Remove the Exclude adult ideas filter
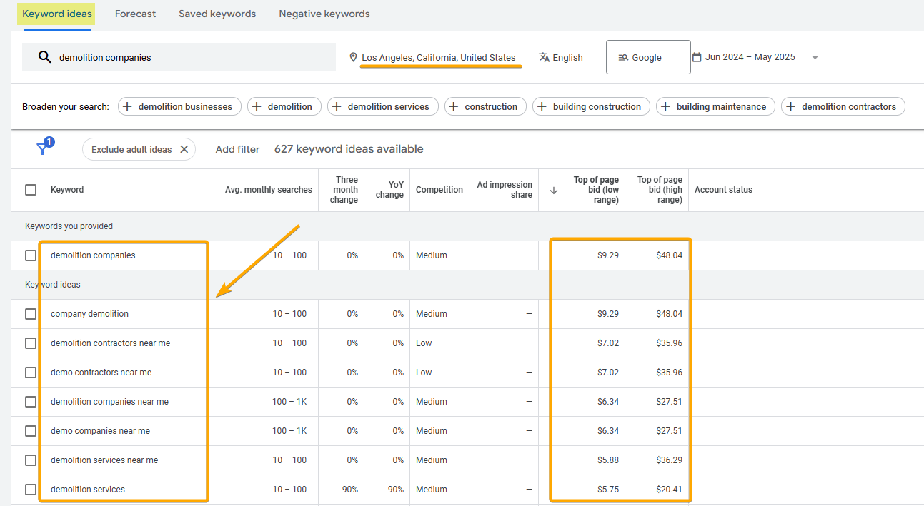The width and height of the screenshot is (924, 506). [x=184, y=149]
